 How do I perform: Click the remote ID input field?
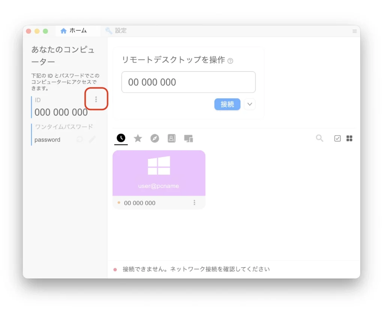pos(188,82)
